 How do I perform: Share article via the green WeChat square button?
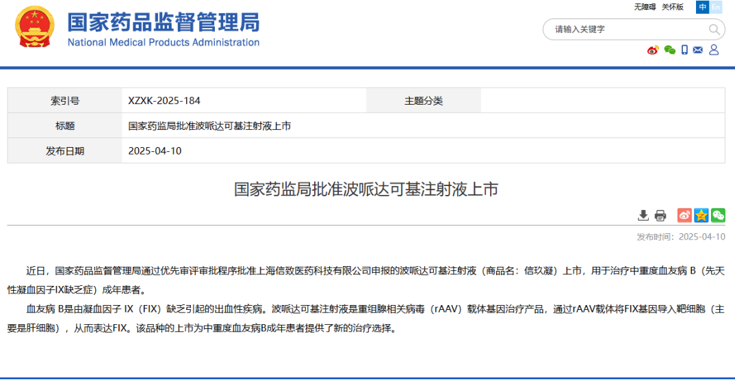click(x=717, y=215)
